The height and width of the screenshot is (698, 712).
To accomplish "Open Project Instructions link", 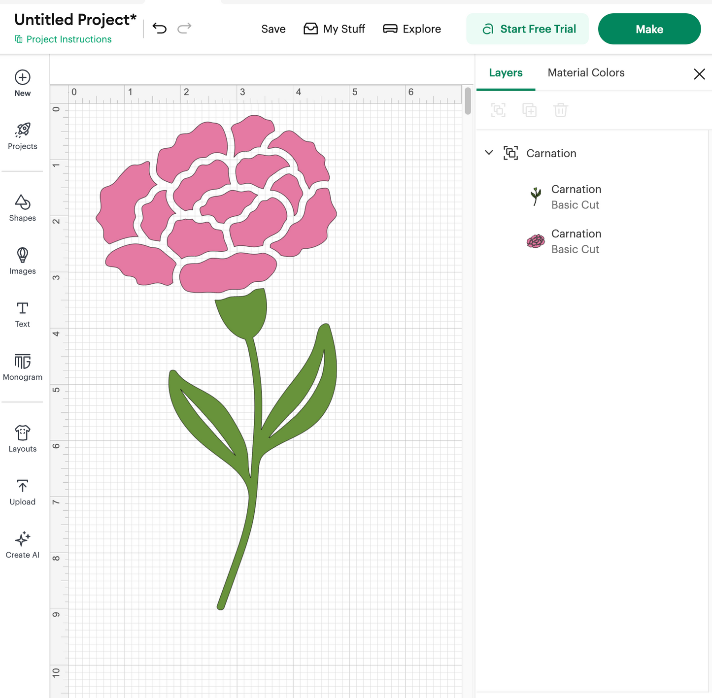I will click(64, 39).
